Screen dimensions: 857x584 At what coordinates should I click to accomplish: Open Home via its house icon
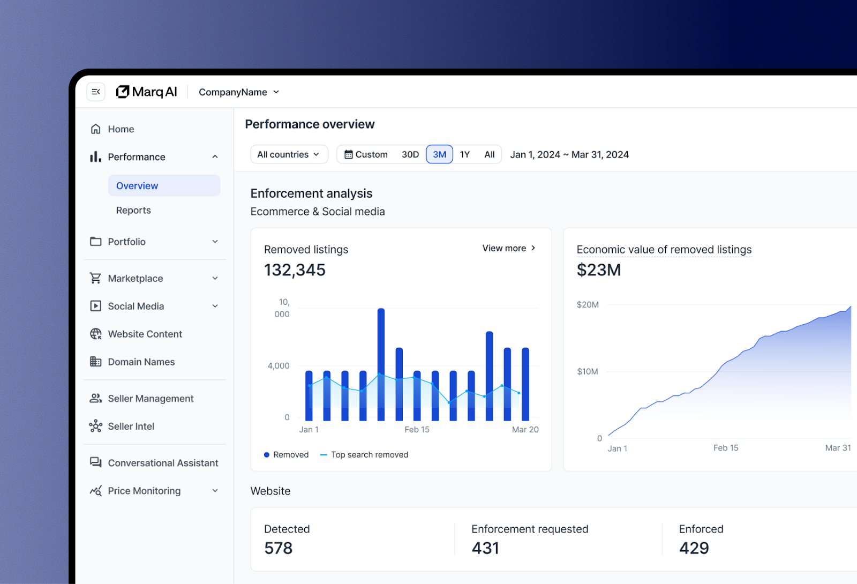click(96, 129)
